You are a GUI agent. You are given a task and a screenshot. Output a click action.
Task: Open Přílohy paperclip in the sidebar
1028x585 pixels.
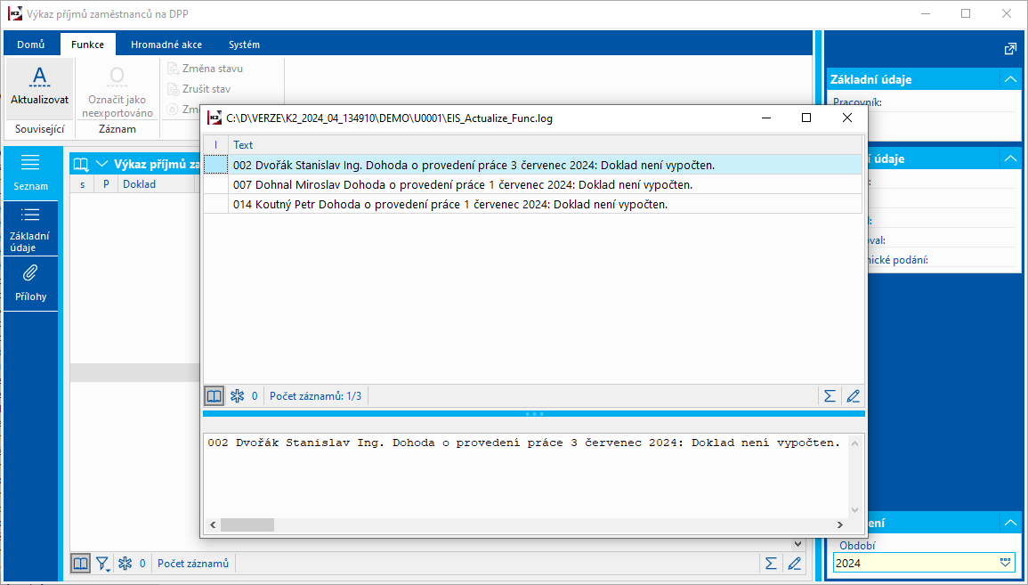coord(31,283)
